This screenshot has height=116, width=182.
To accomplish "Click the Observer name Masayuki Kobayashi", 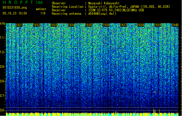I will (104, 3).
